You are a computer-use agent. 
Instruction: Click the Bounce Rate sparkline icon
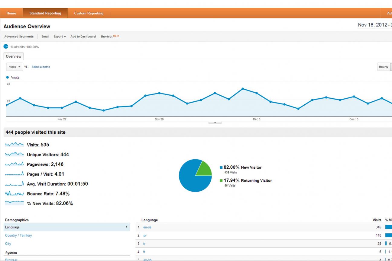coord(14,193)
